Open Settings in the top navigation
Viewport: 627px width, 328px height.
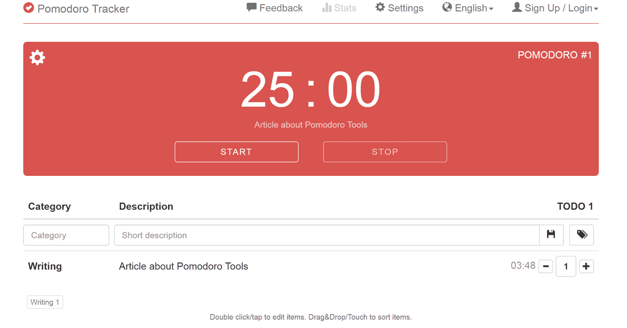(399, 8)
